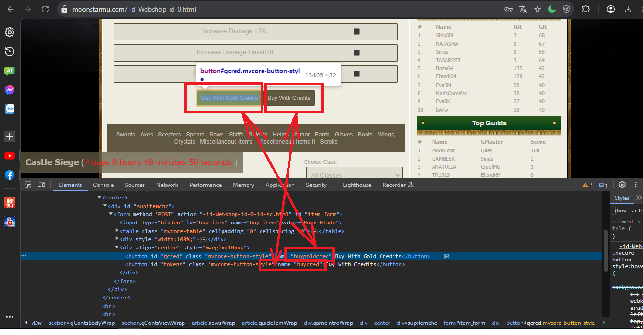Reload the page with the refresh icon

click(x=45, y=9)
